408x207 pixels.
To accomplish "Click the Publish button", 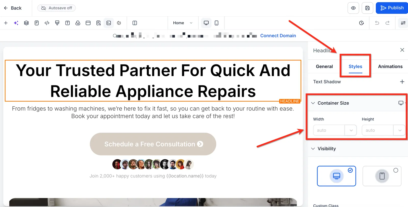I will (392, 8).
